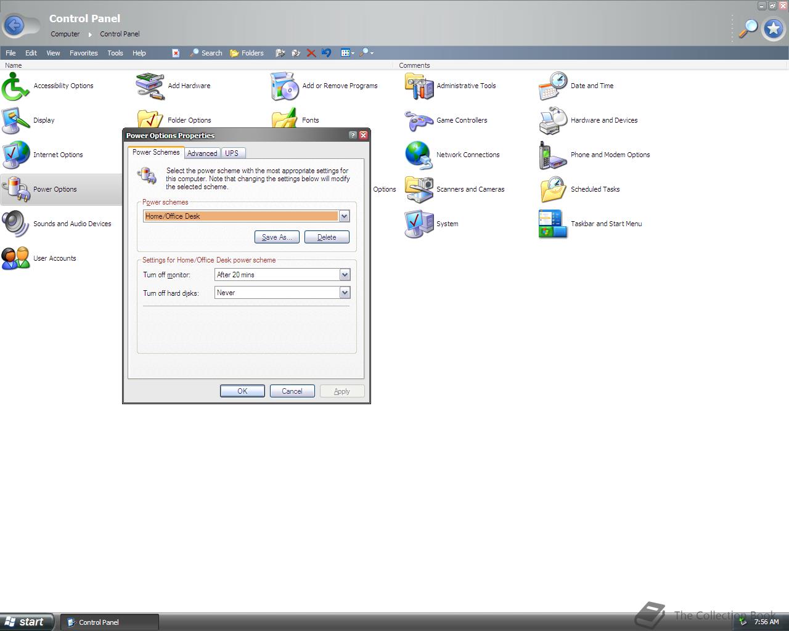Click the Delete scheme button

(x=327, y=237)
